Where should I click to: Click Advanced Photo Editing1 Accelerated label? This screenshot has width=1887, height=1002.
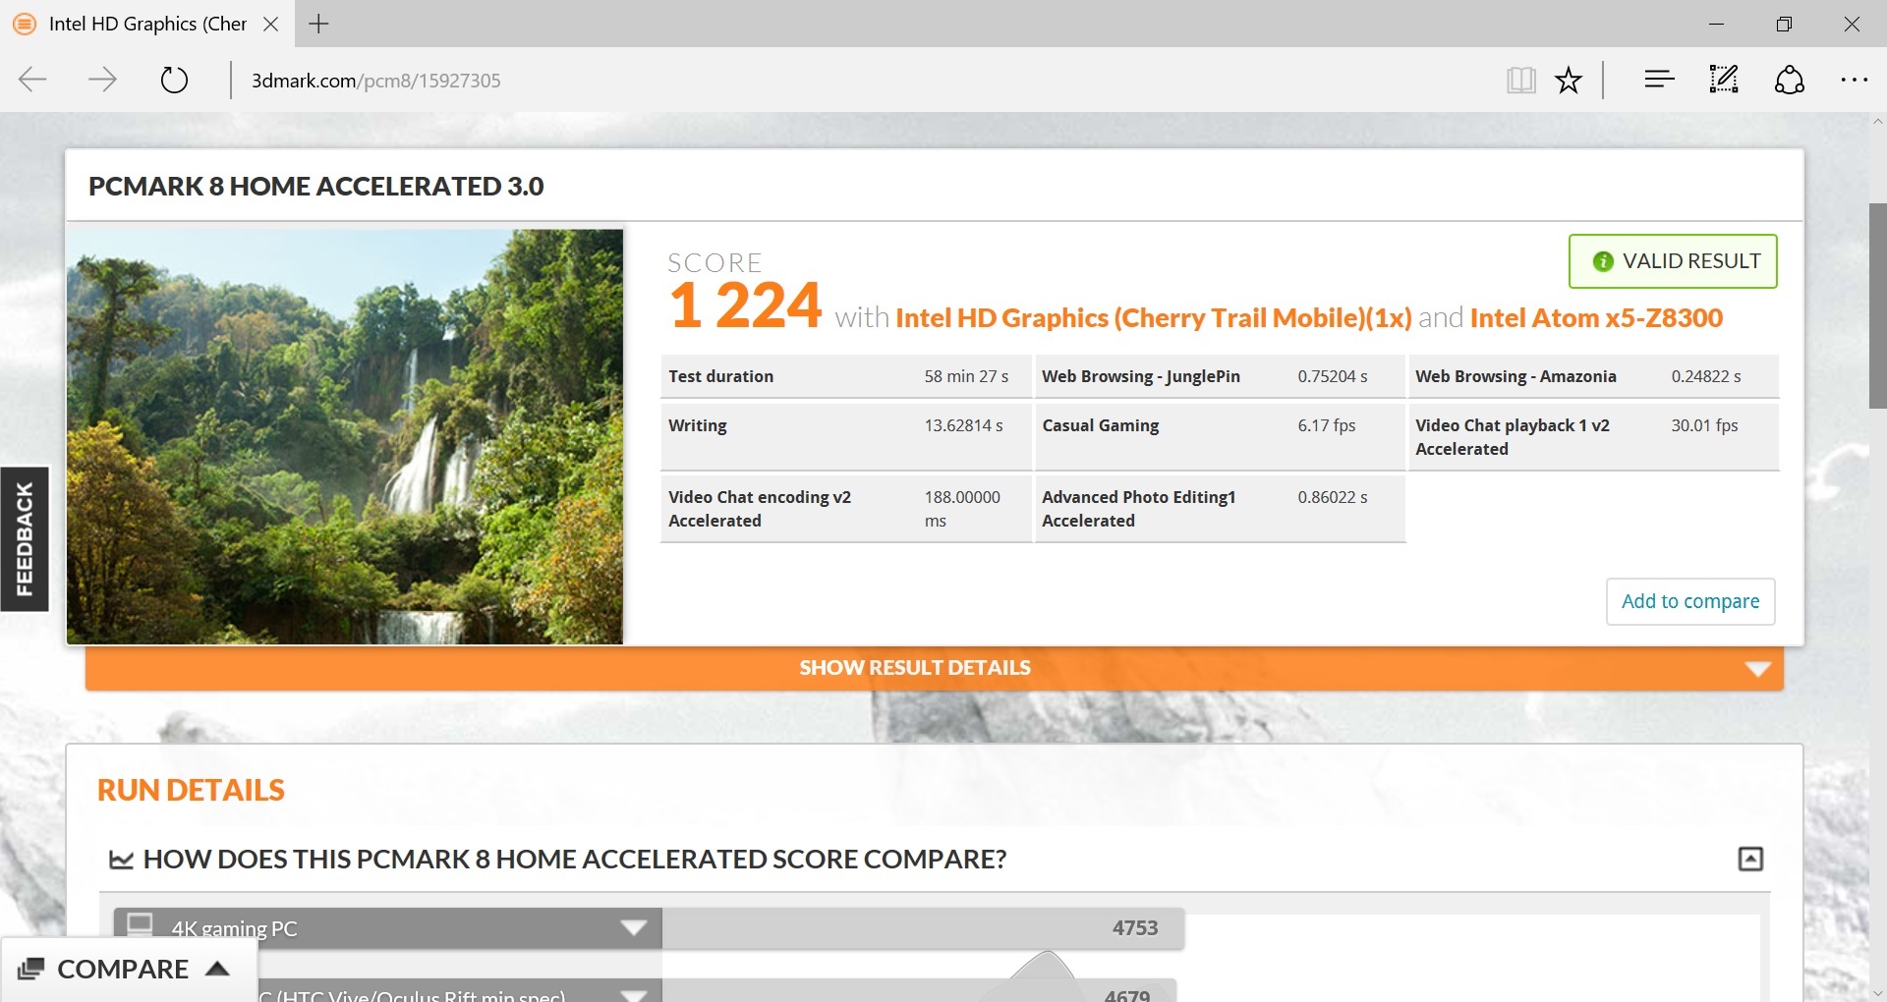[x=1138, y=509]
